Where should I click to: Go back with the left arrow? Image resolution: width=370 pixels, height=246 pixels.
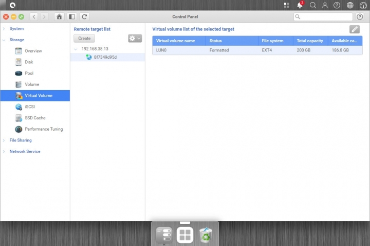click(34, 16)
